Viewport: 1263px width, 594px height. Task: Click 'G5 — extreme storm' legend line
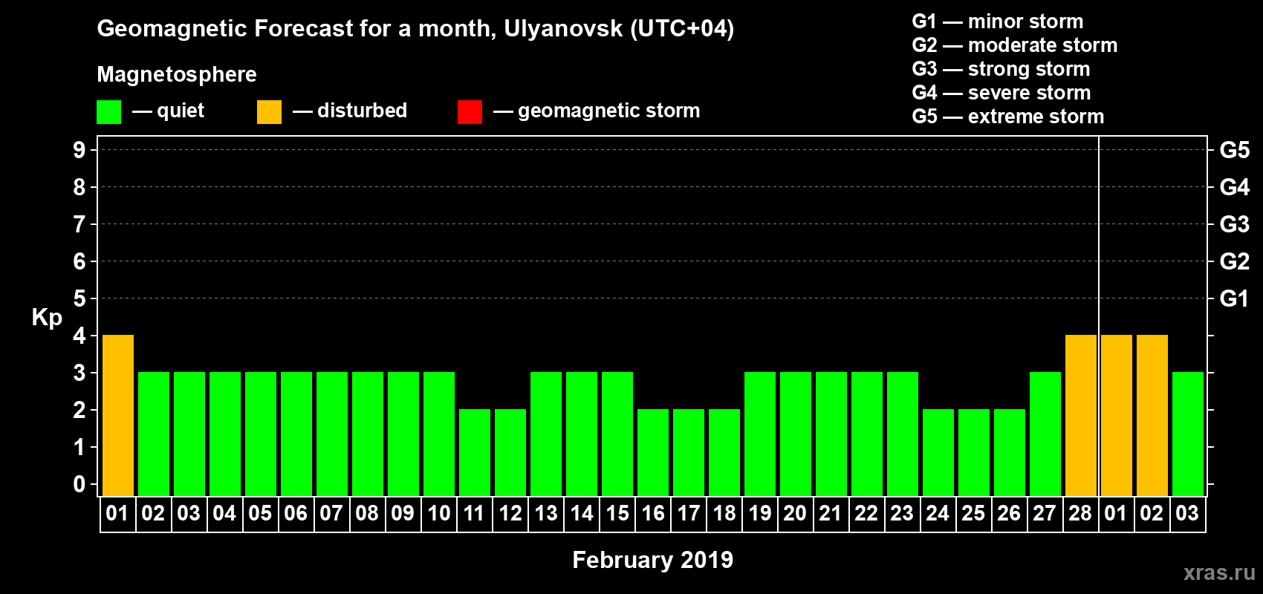pyautogui.click(x=1008, y=117)
